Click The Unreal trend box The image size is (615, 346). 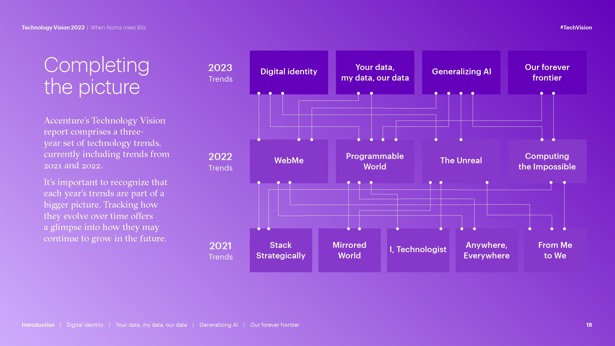[x=461, y=161]
